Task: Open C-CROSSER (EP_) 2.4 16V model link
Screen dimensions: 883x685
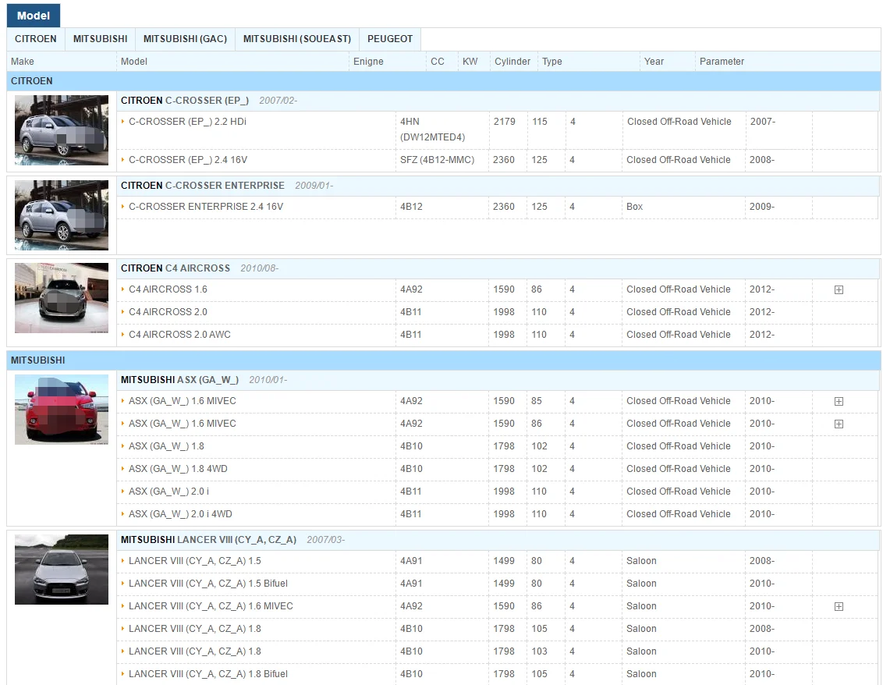Action: 188,160
